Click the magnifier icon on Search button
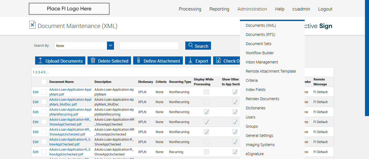Screen dimensions: 369x159 pos(191,45)
